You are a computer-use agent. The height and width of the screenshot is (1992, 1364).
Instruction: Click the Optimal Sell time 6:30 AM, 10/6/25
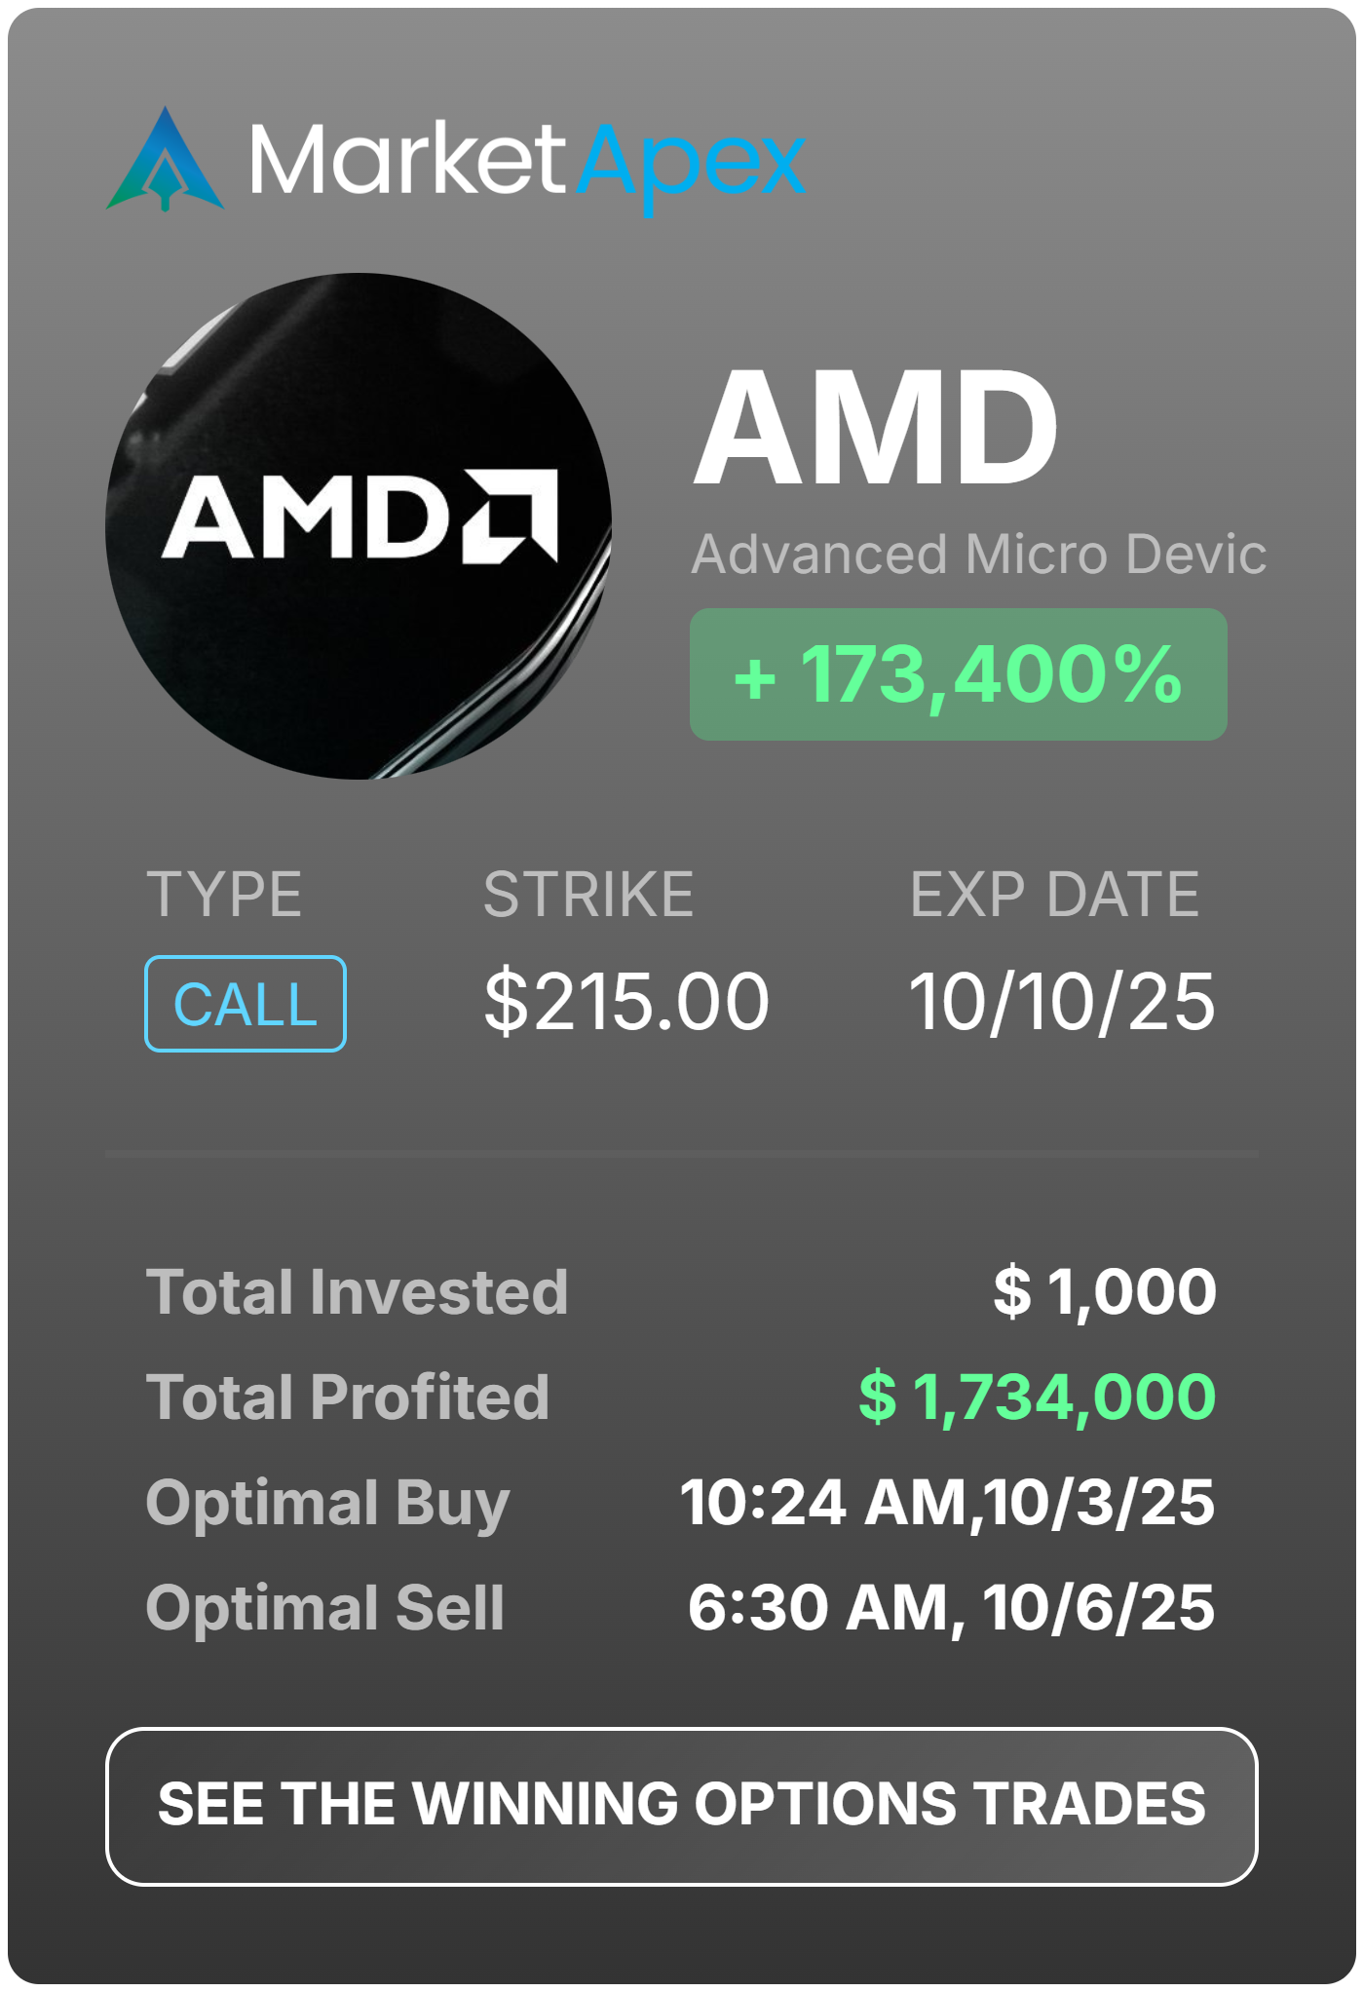tap(951, 1607)
